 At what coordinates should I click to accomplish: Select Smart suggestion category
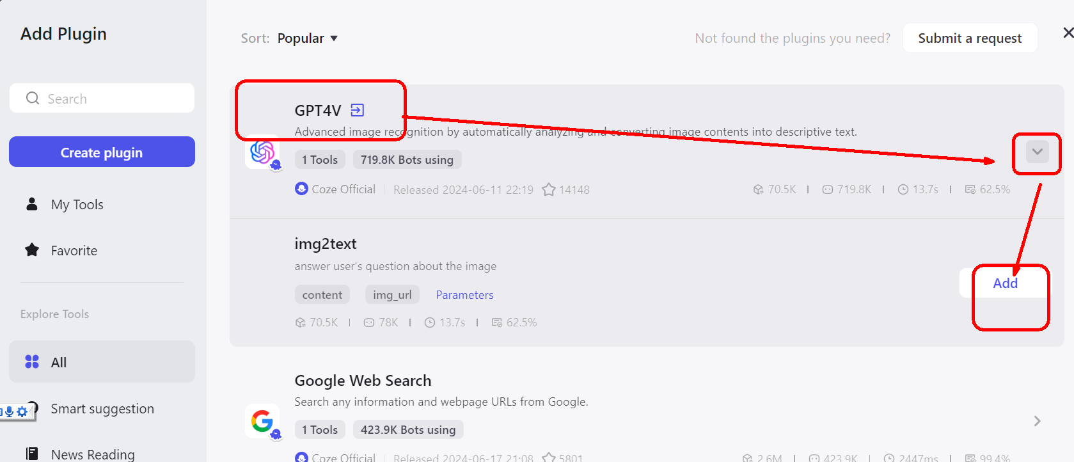(x=102, y=408)
